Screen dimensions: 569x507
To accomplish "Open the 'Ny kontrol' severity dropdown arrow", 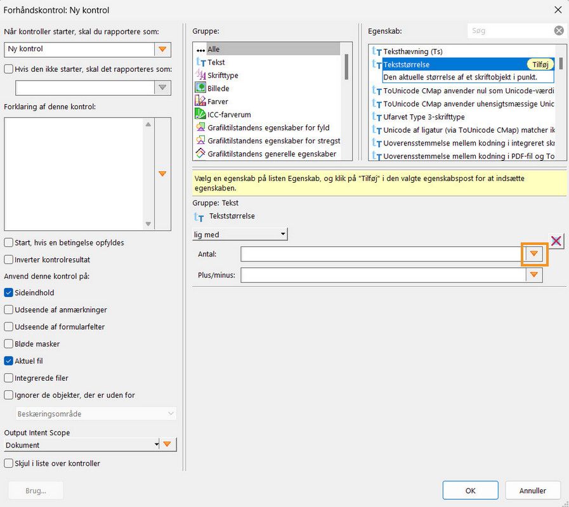I will (162, 49).
